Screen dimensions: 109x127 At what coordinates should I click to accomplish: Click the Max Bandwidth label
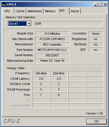pyautogui.click(x=23, y=39)
